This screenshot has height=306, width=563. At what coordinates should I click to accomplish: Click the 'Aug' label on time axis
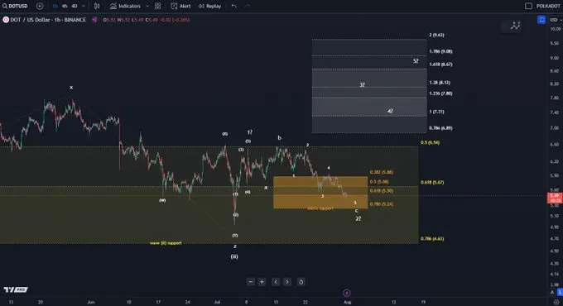[347, 302]
